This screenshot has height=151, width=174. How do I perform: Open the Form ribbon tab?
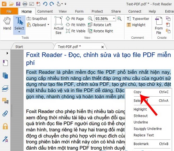[x=79, y=12]
